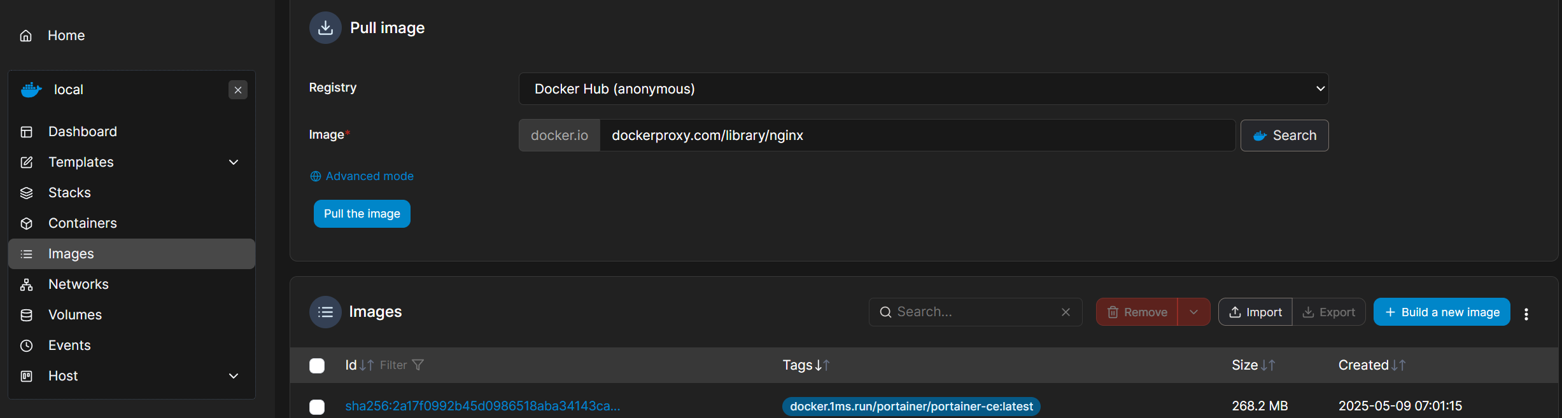The image size is (1562, 418).
Task: Open the Dashboard page
Action: click(x=83, y=132)
